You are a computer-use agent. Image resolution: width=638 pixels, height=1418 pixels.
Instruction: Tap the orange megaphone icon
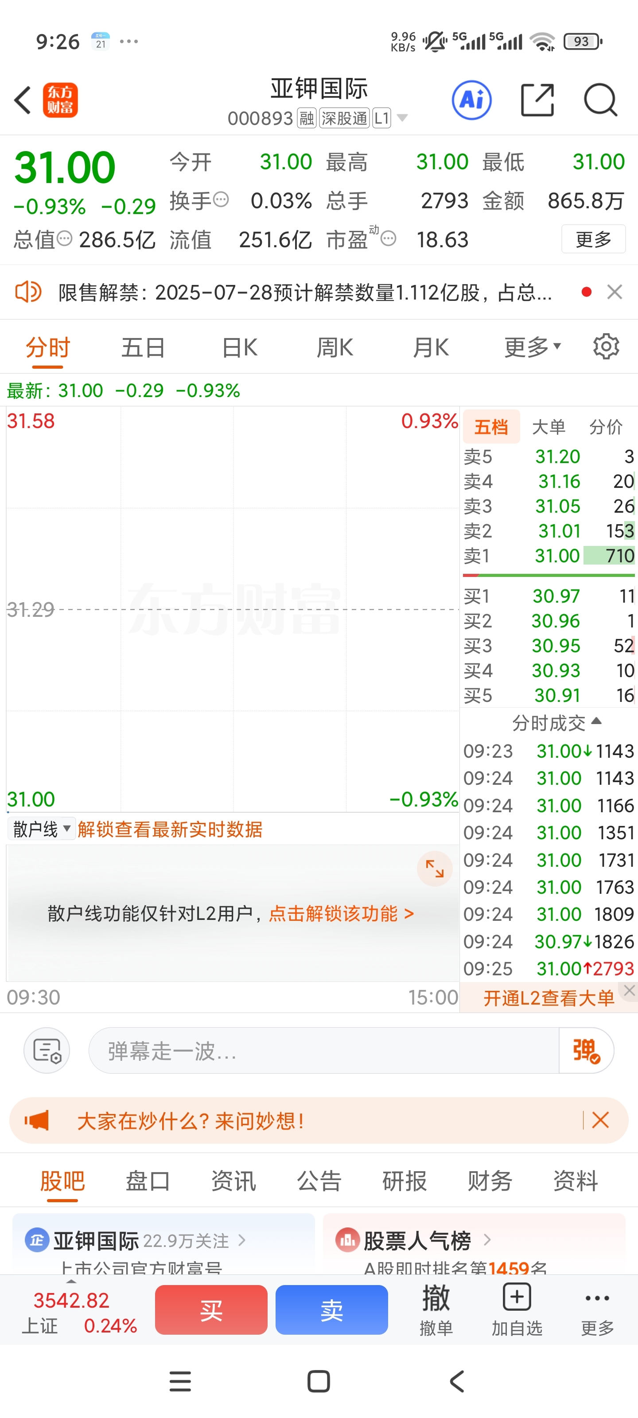click(x=36, y=1120)
